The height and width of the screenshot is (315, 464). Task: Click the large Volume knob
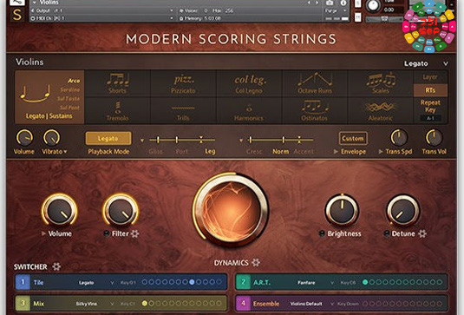(60, 211)
